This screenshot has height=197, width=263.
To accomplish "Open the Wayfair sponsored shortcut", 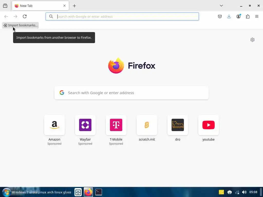I will [x=85, y=125].
